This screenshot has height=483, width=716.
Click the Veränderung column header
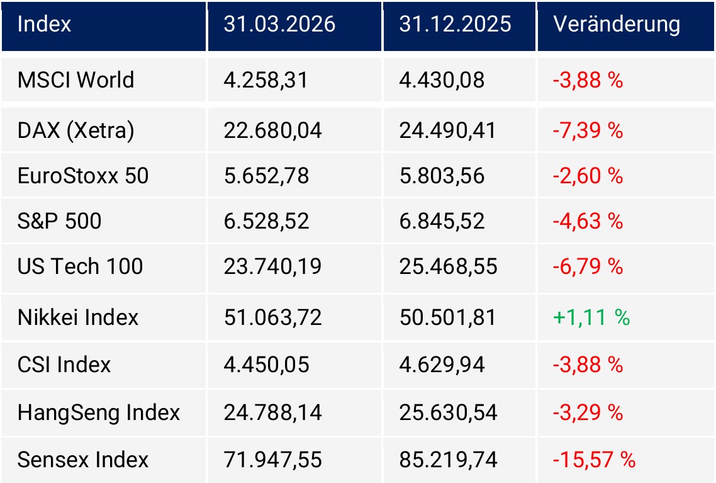617,25
